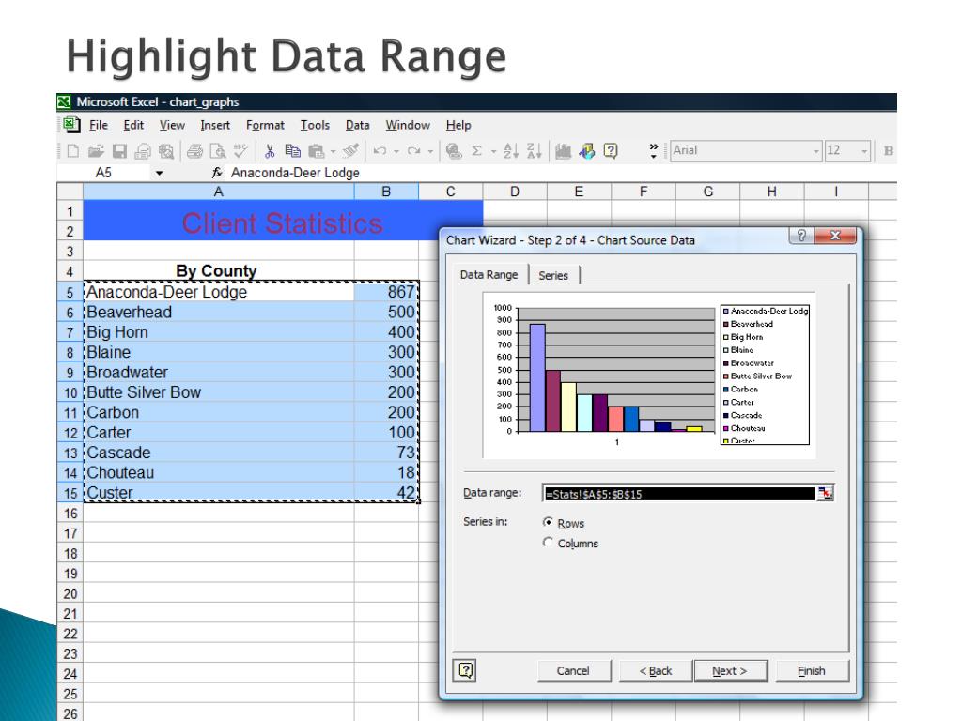Viewport: 962px width, 721px height.
Task: Select the Columns radio button
Action: pyautogui.click(x=549, y=543)
